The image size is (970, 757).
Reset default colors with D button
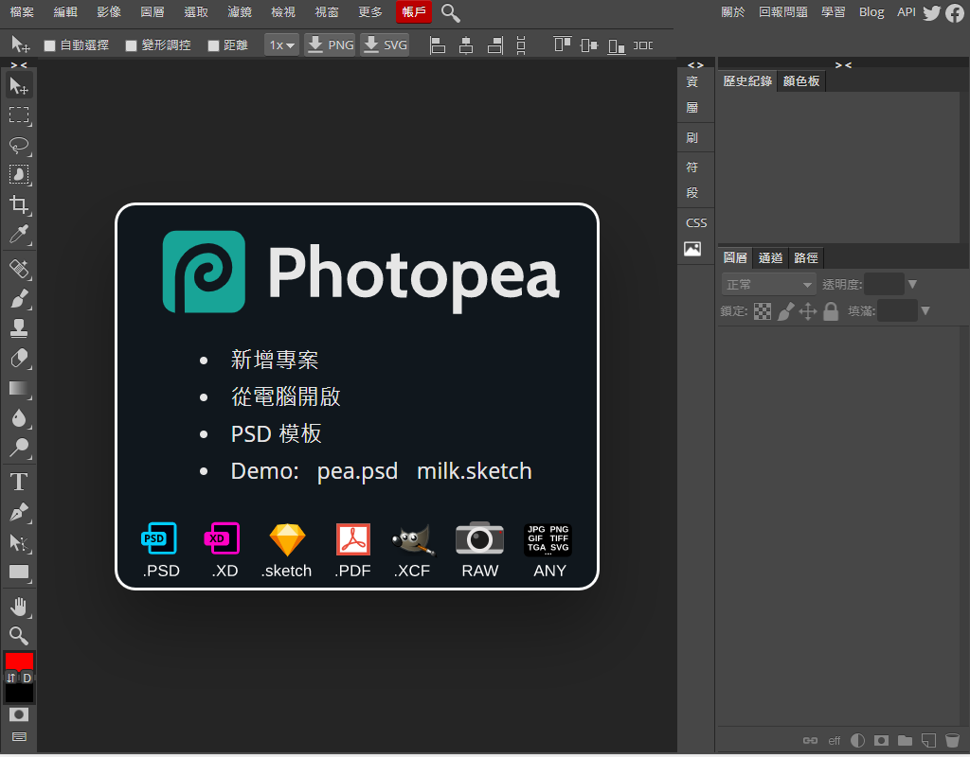coord(27,678)
